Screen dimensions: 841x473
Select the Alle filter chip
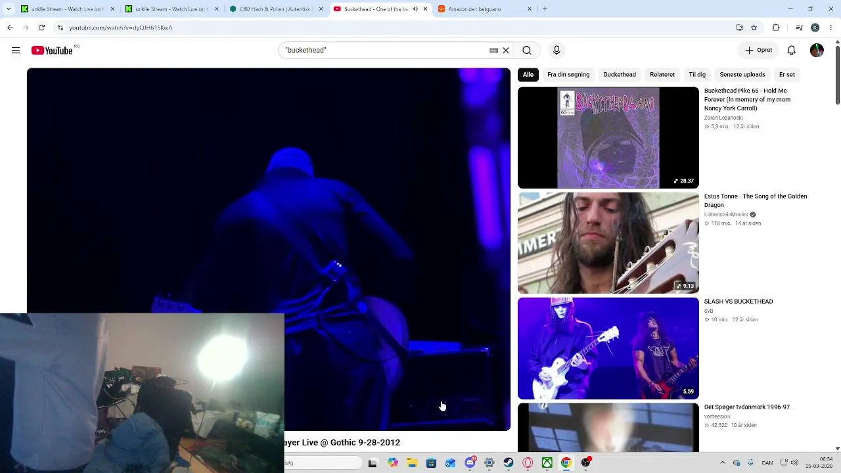tap(528, 75)
